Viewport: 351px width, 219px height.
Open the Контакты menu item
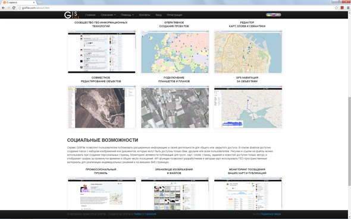[x=145, y=15]
